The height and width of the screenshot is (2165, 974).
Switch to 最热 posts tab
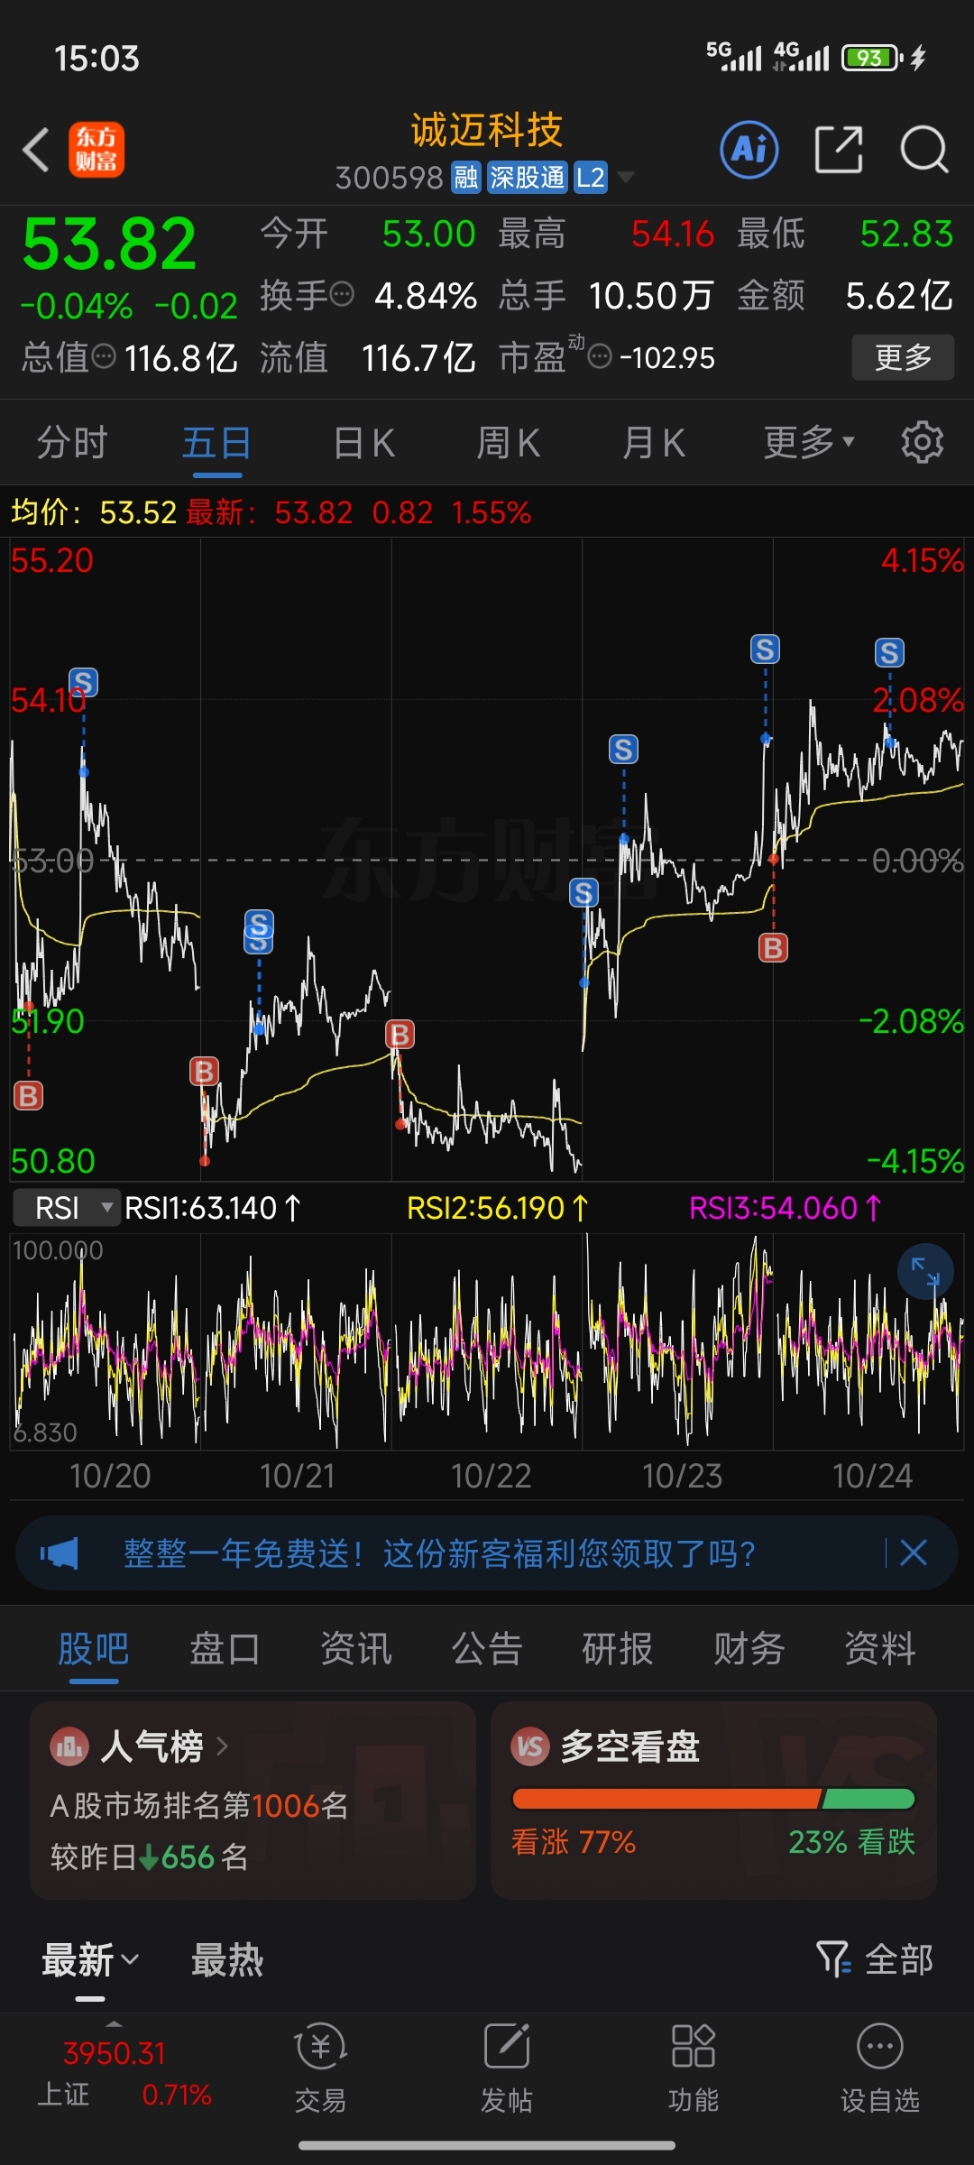click(227, 1959)
